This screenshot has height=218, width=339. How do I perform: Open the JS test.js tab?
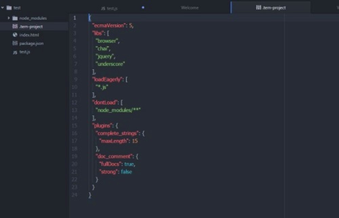[113, 7]
